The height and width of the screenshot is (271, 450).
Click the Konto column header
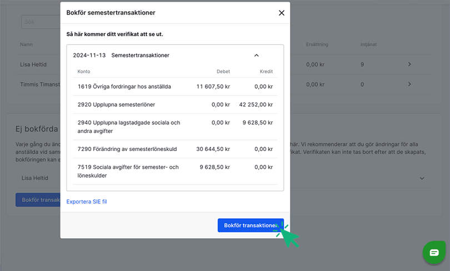tap(84, 72)
